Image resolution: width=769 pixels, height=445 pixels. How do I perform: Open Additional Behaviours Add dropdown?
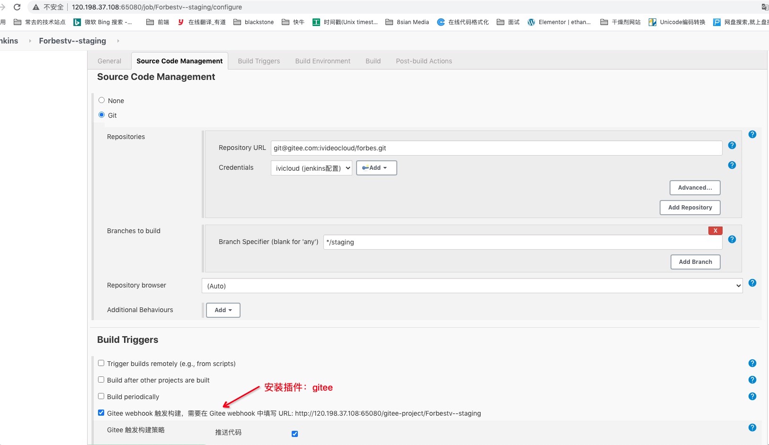tap(223, 310)
